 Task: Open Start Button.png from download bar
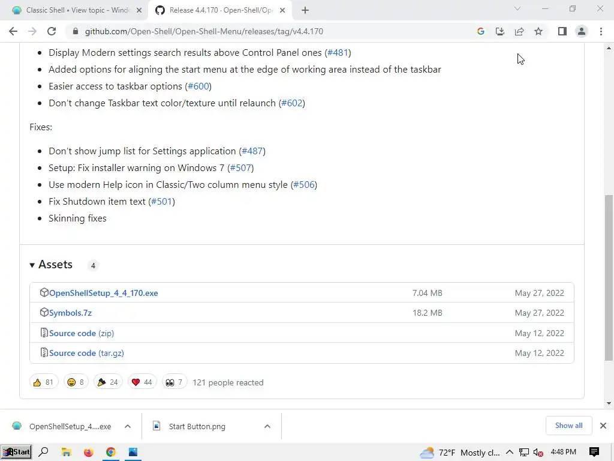(x=196, y=427)
